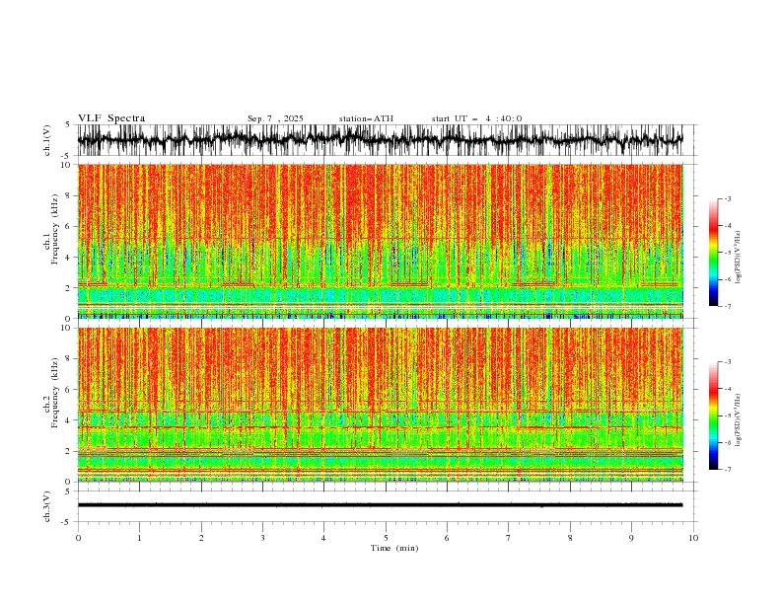This screenshot has width=781, height=604.
Task: Click the ch.1 spectrogram plot
Action: [x=381, y=241]
